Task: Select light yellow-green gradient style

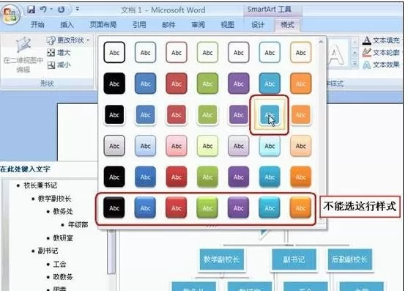Action: [x=207, y=146]
